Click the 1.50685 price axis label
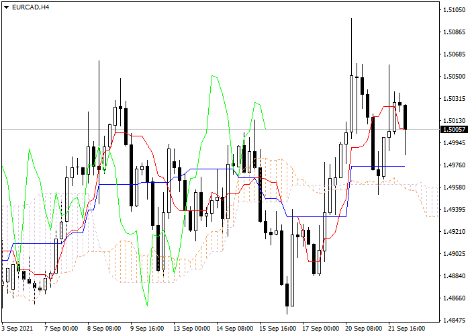470x336 pixels. [x=454, y=54]
